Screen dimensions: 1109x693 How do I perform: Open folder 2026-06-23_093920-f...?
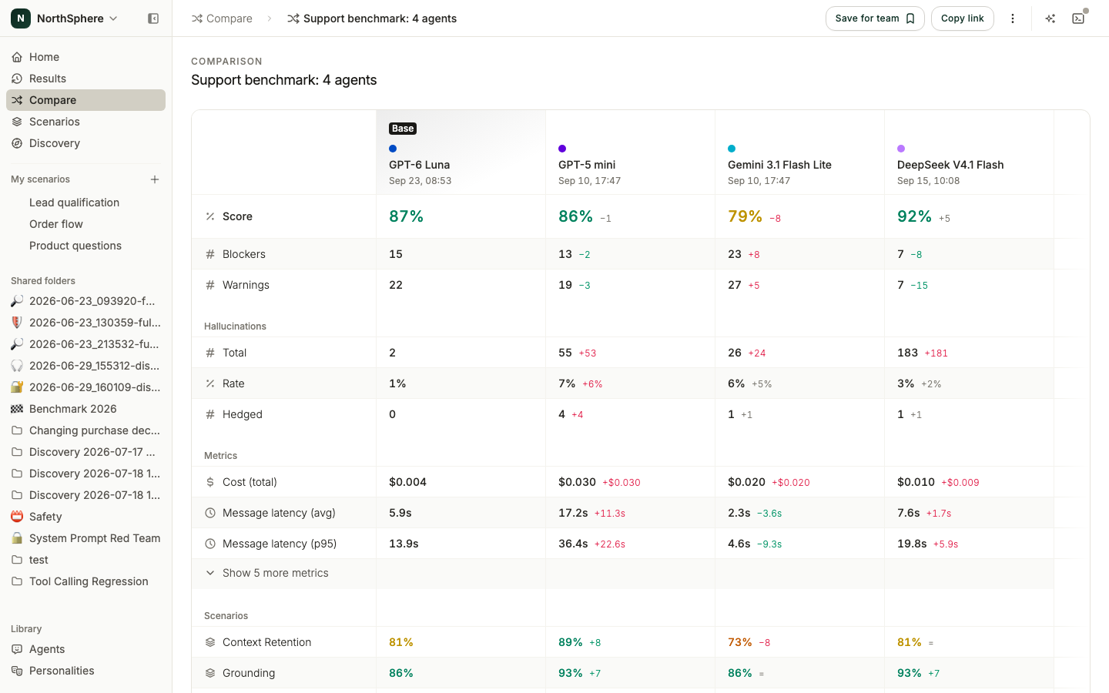click(85, 301)
